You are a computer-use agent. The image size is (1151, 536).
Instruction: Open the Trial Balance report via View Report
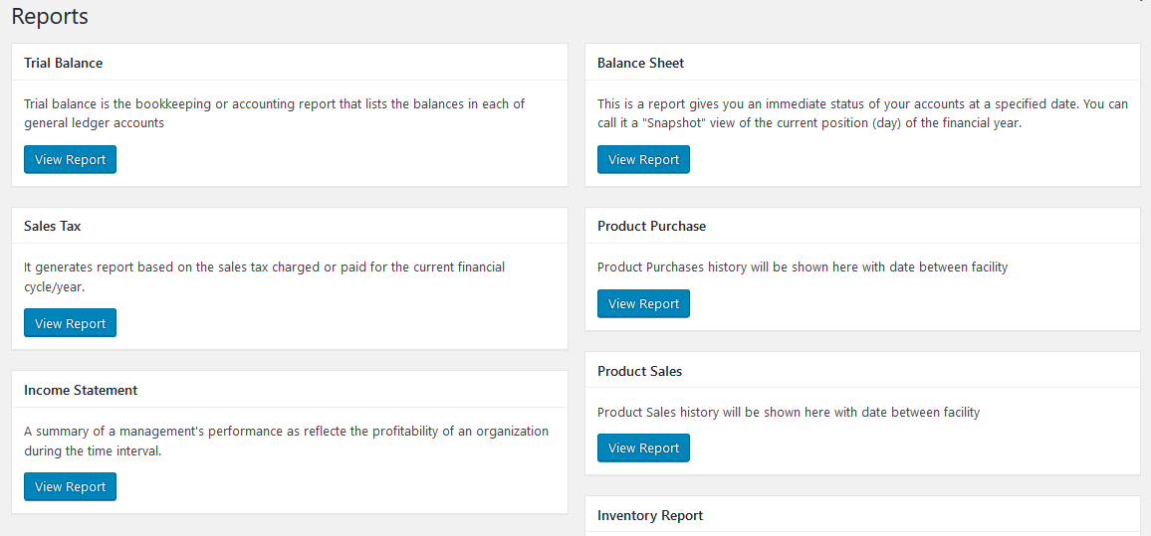pos(70,160)
